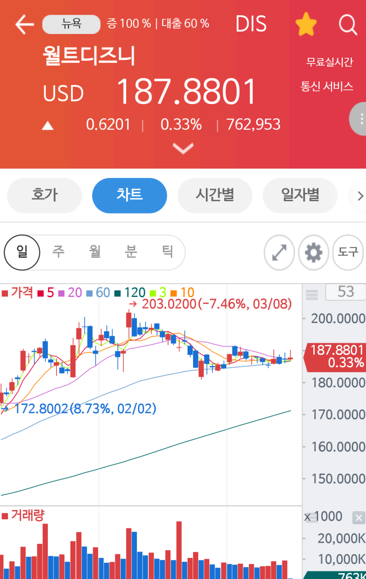Show more tabs with the right chevron
Viewport: 366px width, 579px height.
coord(360,196)
